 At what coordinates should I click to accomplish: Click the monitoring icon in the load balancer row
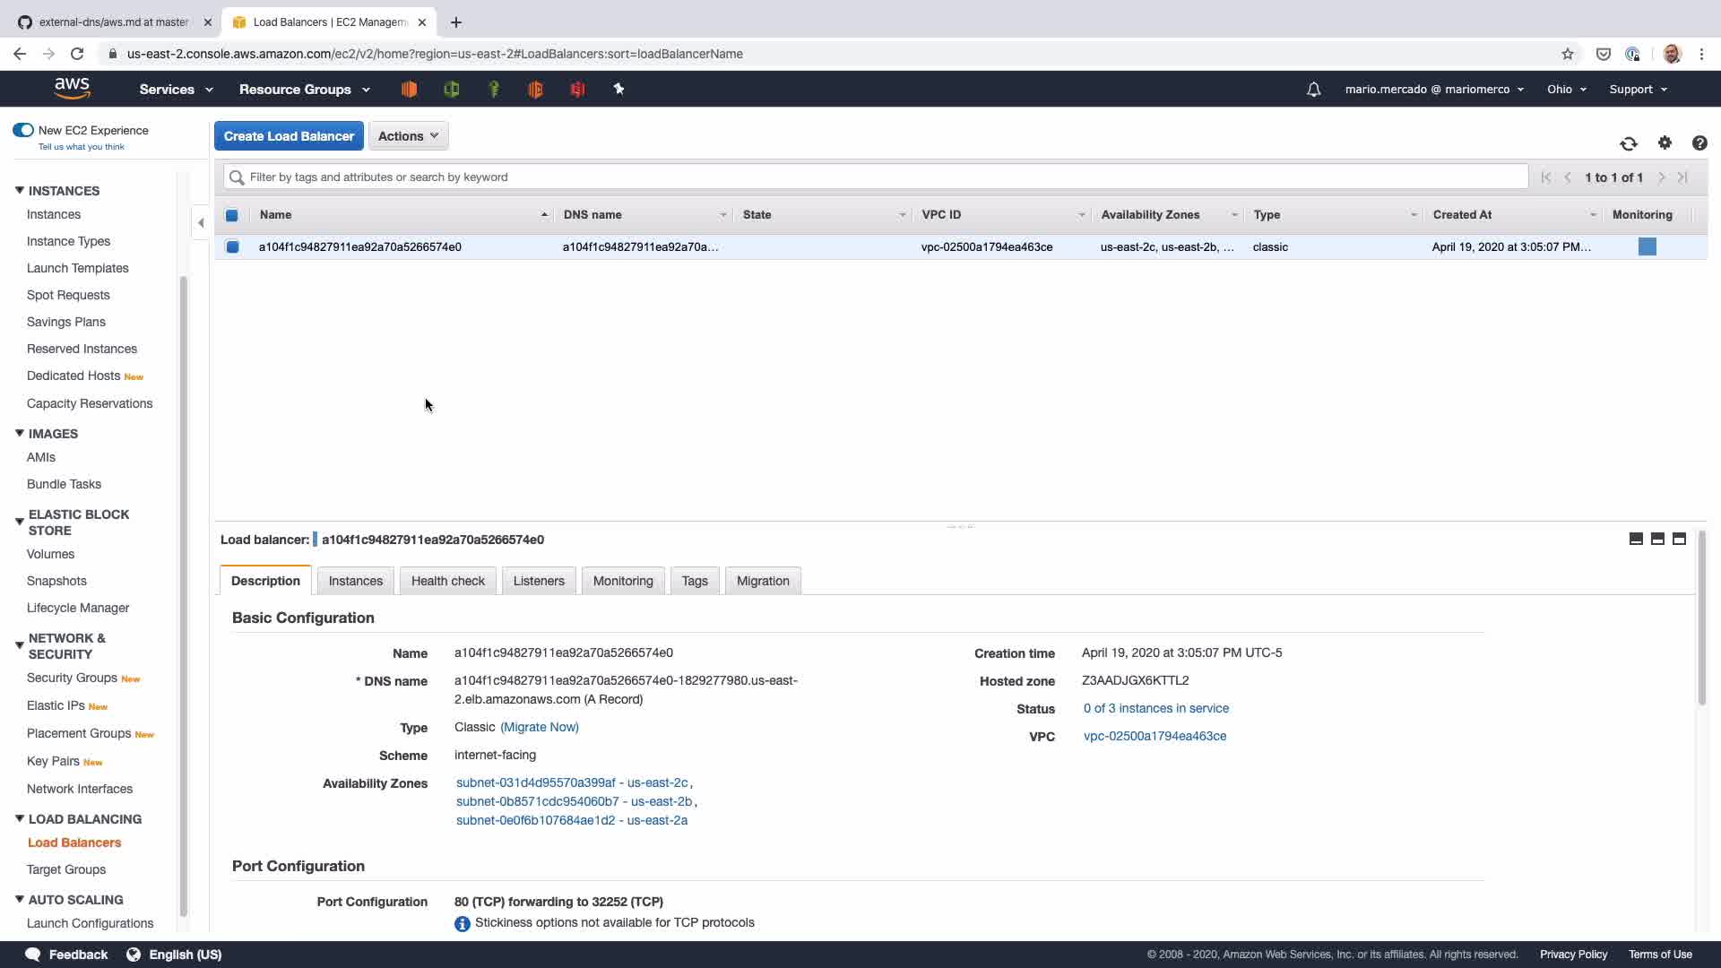1647,246
